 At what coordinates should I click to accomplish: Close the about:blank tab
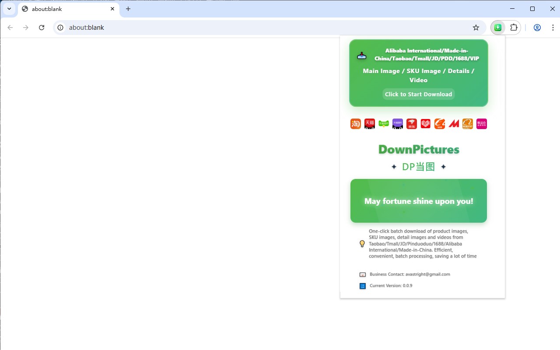point(112,9)
